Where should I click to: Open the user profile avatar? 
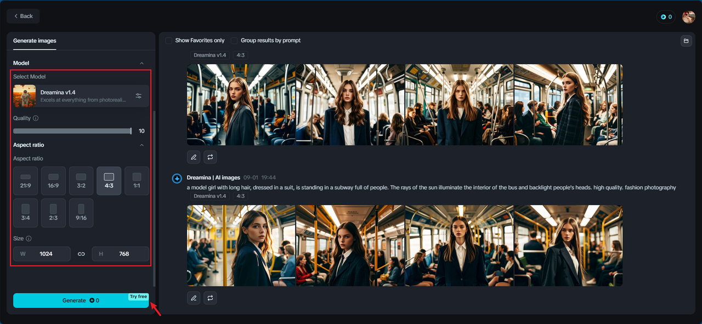(688, 17)
